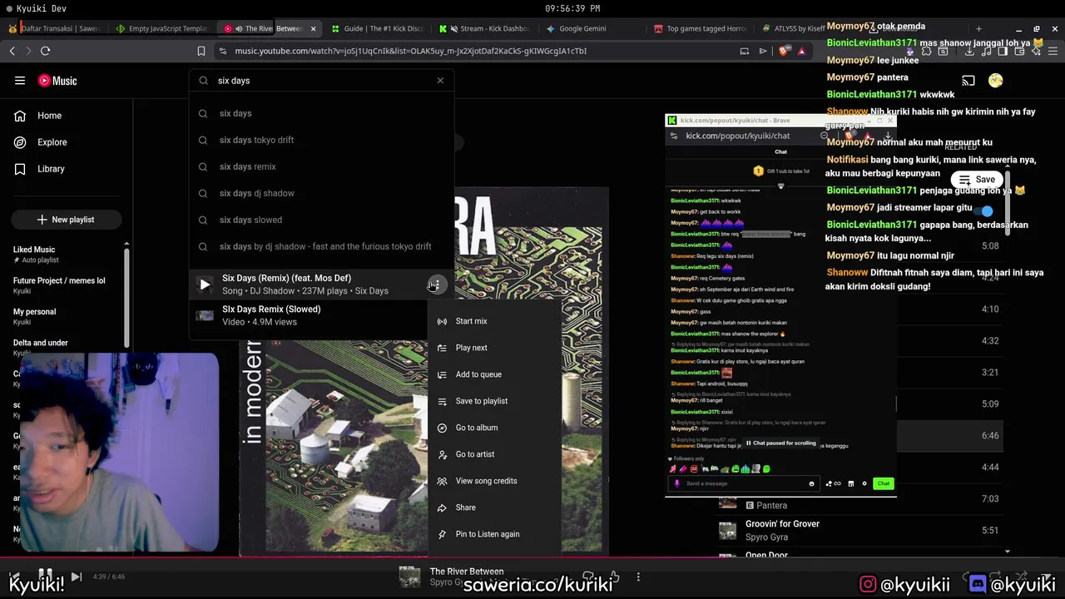Open the YouTube Music hamburger guide menu
The image size is (1065, 599).
[20, 81]
